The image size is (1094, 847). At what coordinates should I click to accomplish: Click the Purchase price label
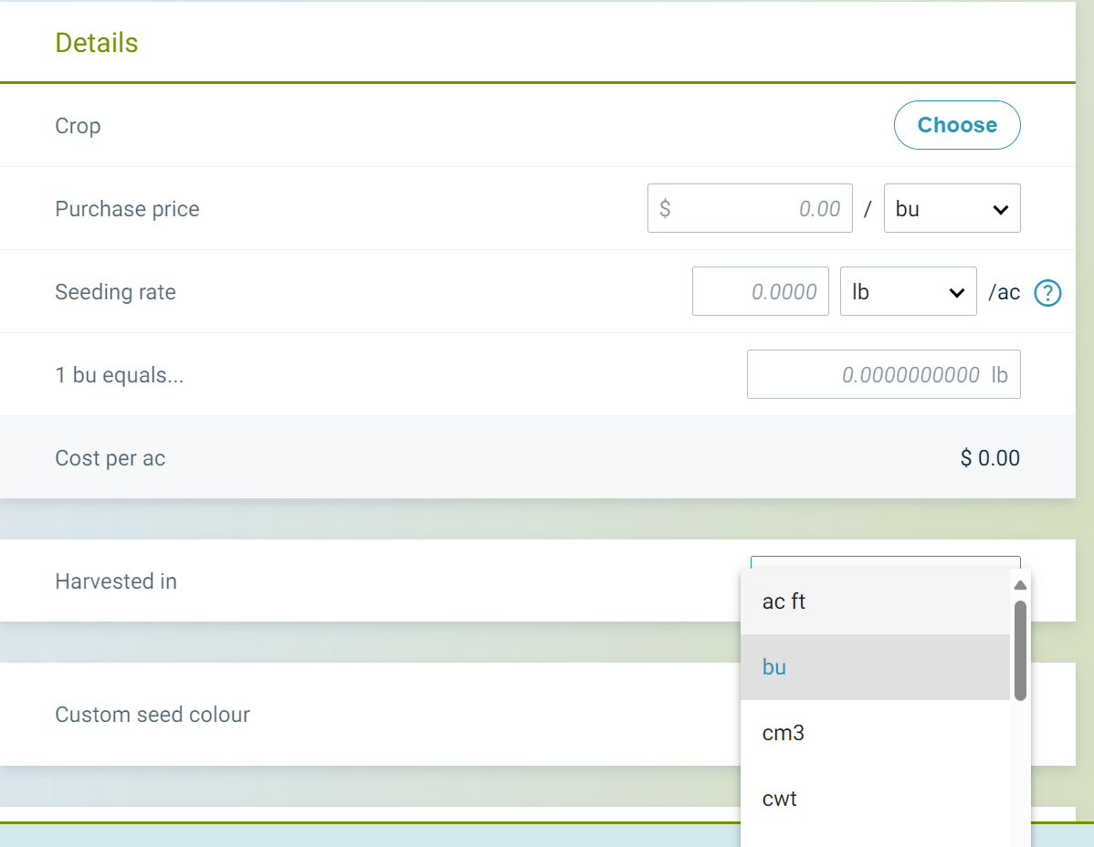tap(127, 209)
